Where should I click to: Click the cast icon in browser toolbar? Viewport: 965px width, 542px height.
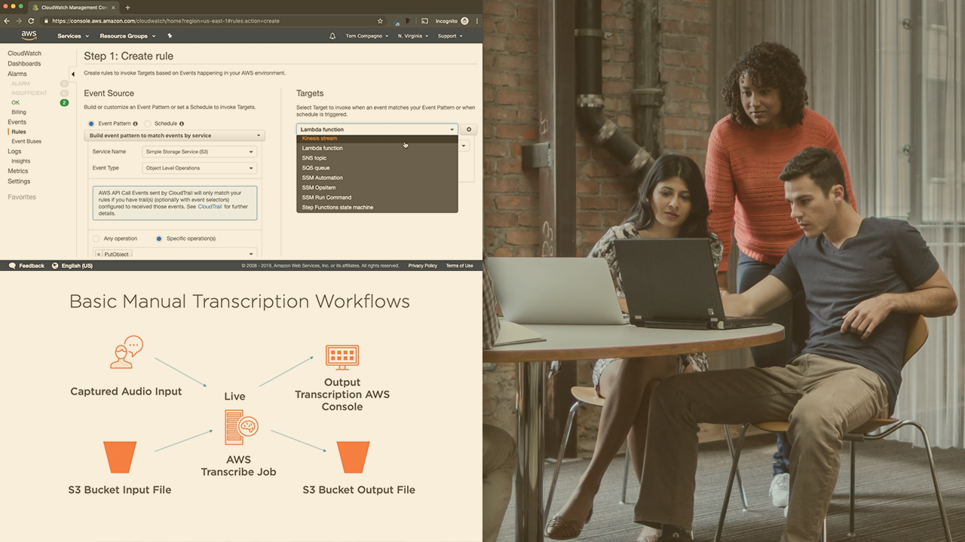tap(424, 21)
